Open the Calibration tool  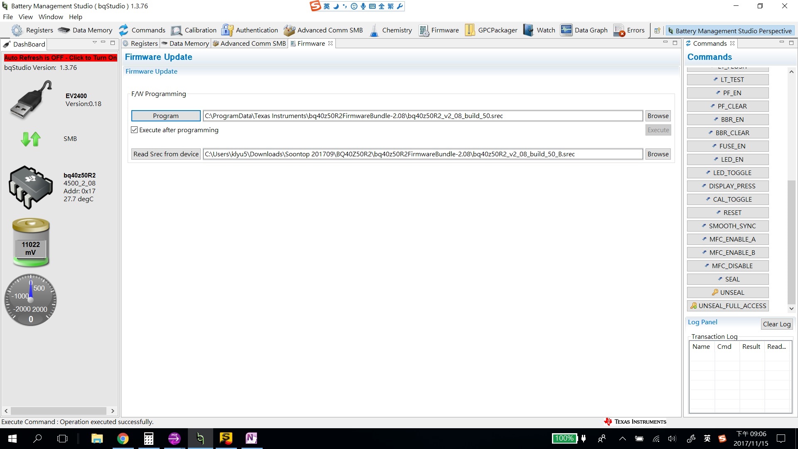tap(194, 30)
